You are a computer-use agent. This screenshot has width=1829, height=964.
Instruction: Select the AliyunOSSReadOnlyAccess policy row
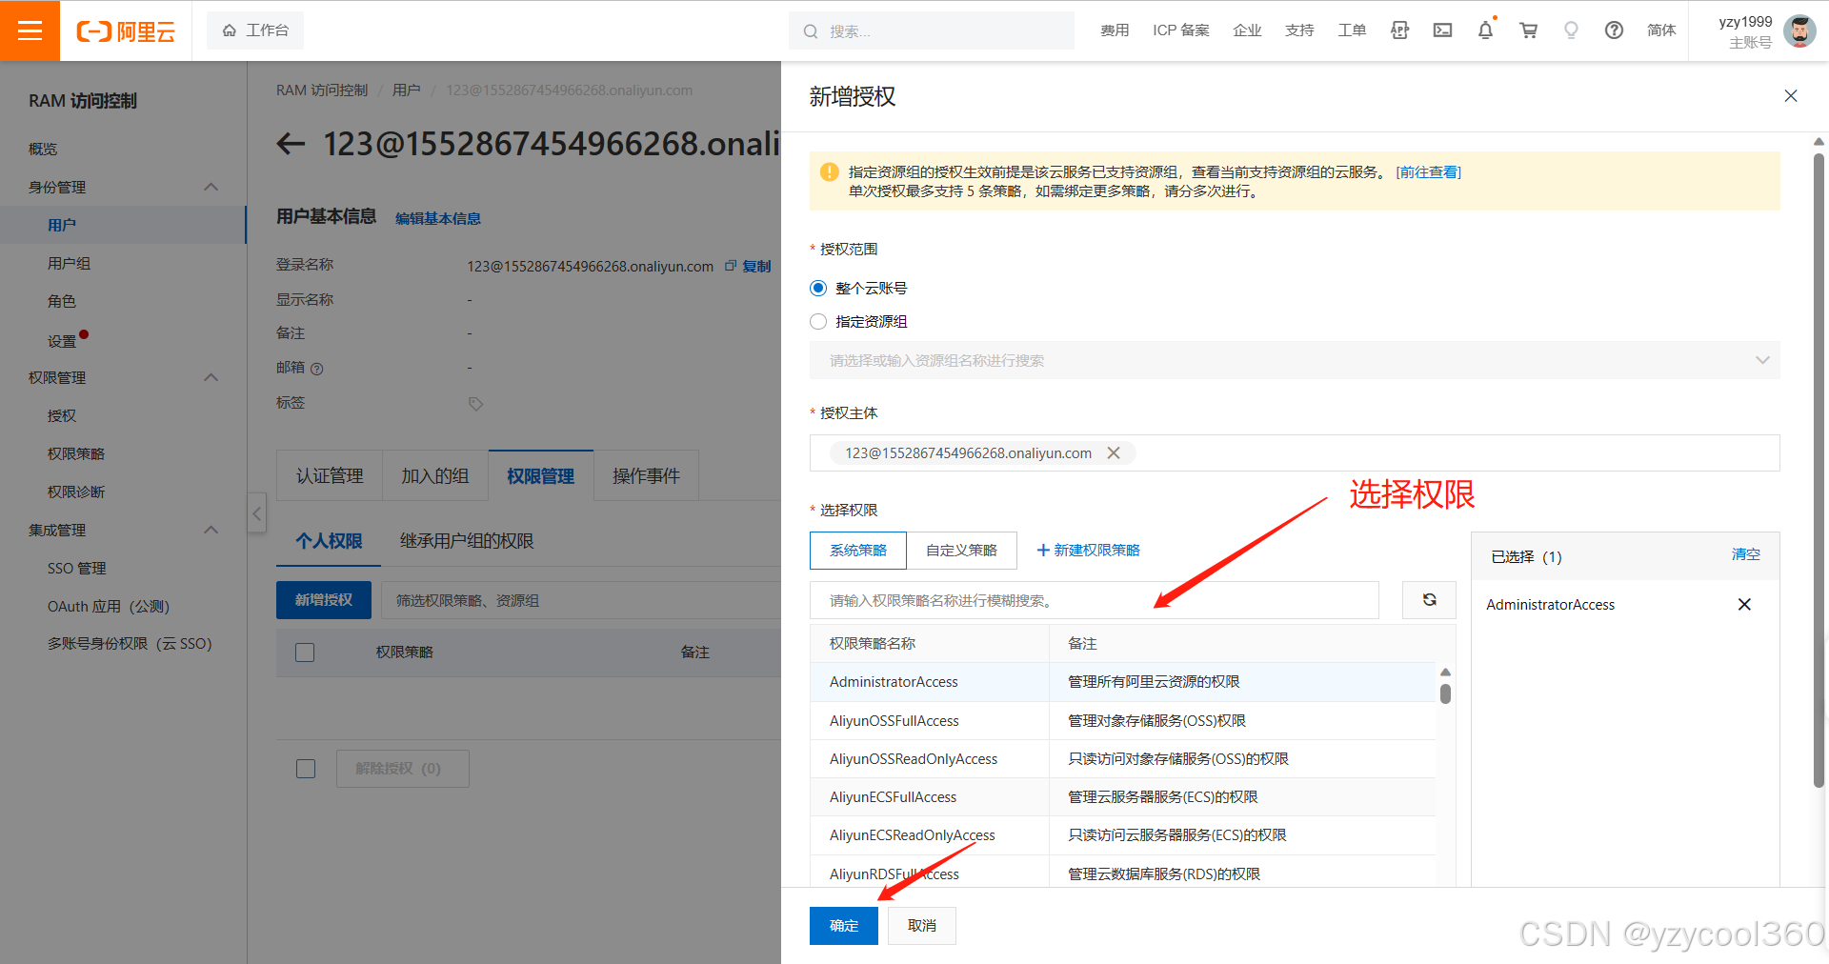coord(1122,759)
